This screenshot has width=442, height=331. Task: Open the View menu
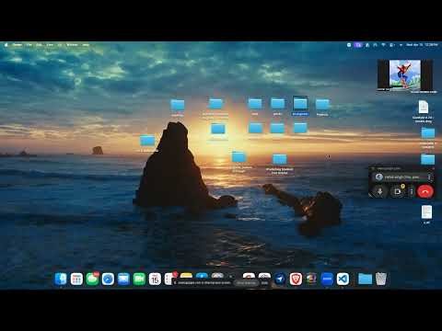click(50, 45)
